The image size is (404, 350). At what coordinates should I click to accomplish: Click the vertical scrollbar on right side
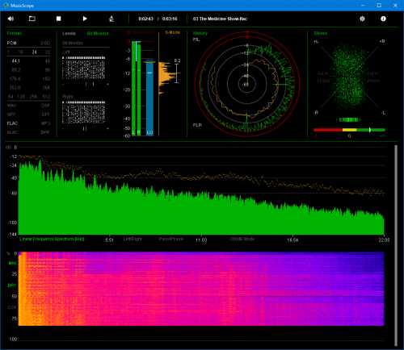click(396, 245)
